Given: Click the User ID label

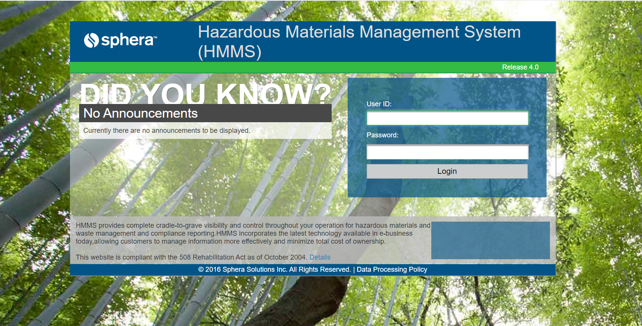Looking at the screenshot, I should tap(379, 104).
